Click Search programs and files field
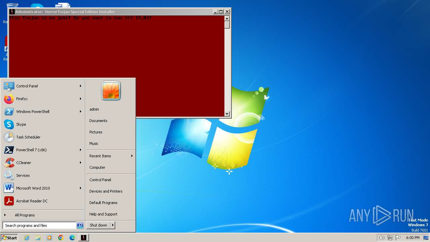430x242 pixels. (x=39, y=226)
